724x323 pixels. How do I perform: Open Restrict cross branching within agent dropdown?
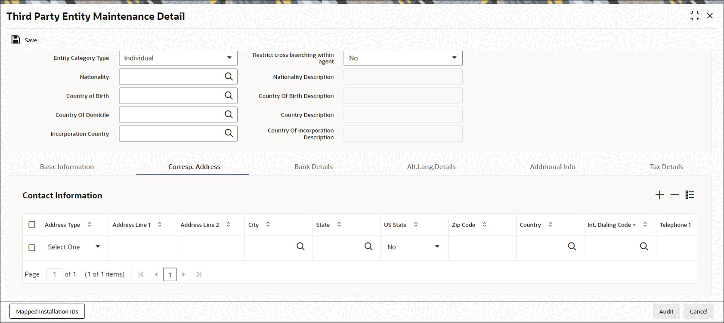[x=403, y=58]
